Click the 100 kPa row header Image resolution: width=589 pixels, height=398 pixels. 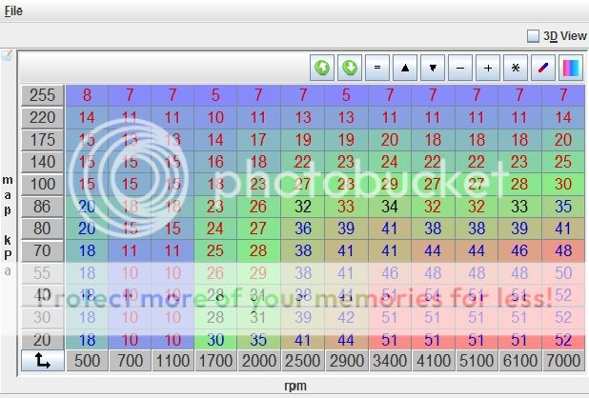[x=43, y=184]
